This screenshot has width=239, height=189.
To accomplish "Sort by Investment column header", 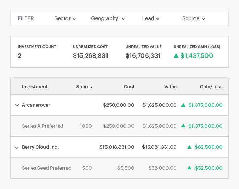I will click(35, 87).
